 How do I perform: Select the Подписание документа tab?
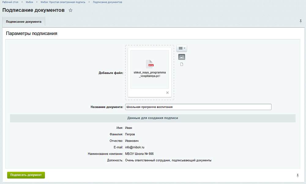[24, 22]
